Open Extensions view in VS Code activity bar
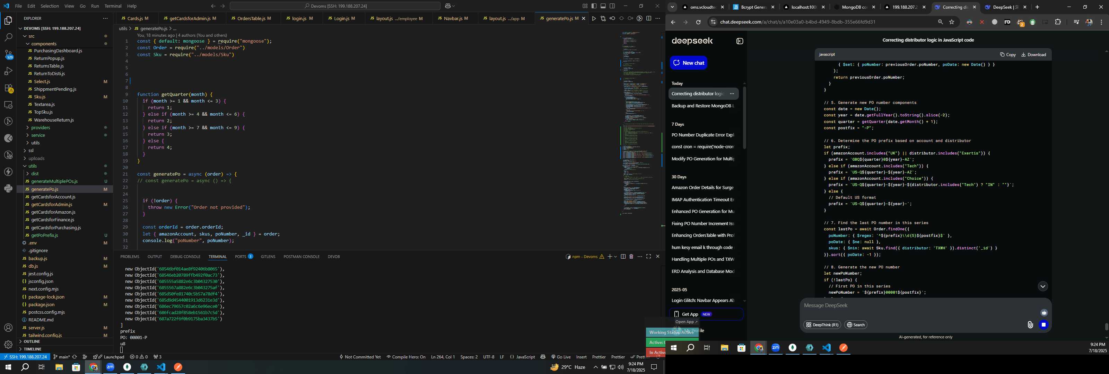Screen dimensions: 1109x374 [8, 88]
